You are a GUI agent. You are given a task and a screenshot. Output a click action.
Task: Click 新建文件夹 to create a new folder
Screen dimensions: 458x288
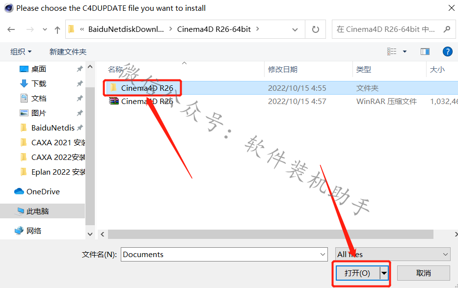coord(68,52)
